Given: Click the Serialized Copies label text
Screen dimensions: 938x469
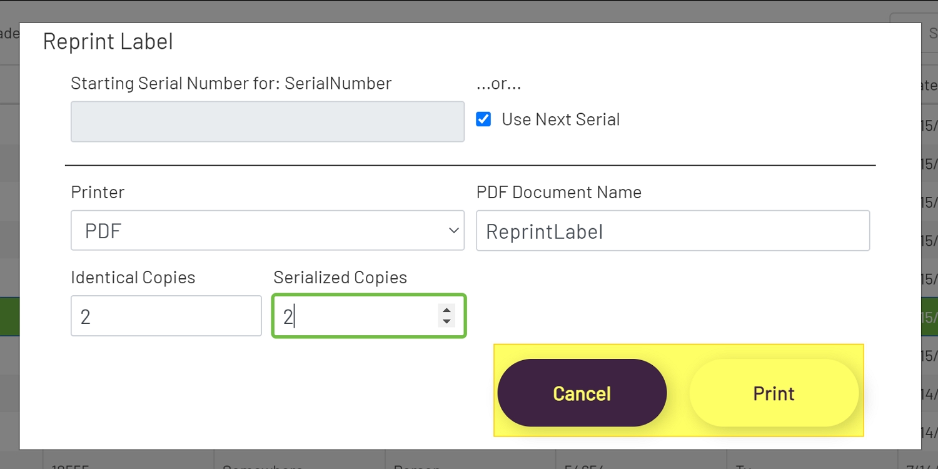Looking at the screenshot, I should click(x=340, y=277).
